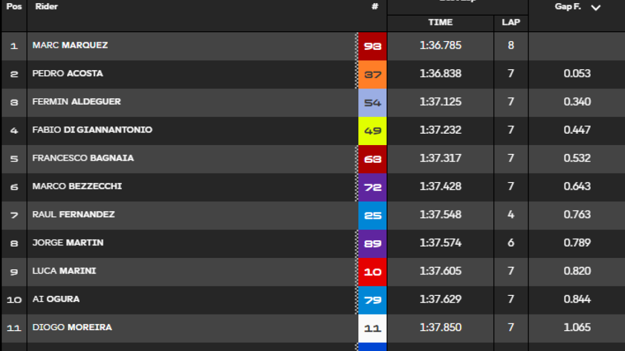Image resolution: width=625 pixels, height=351 pixels.
Task: Click Pedro Acosta's 0.053 gap value
Action: pyautogui.click(x=577, y=74)
